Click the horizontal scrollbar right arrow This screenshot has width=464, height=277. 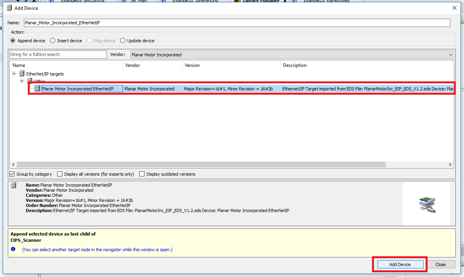[450, 165]
